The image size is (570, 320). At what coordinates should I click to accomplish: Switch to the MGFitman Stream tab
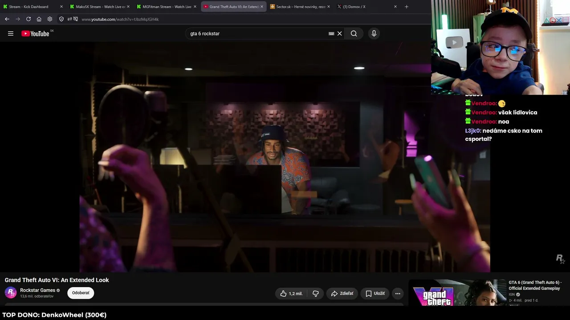coord(167,7)
